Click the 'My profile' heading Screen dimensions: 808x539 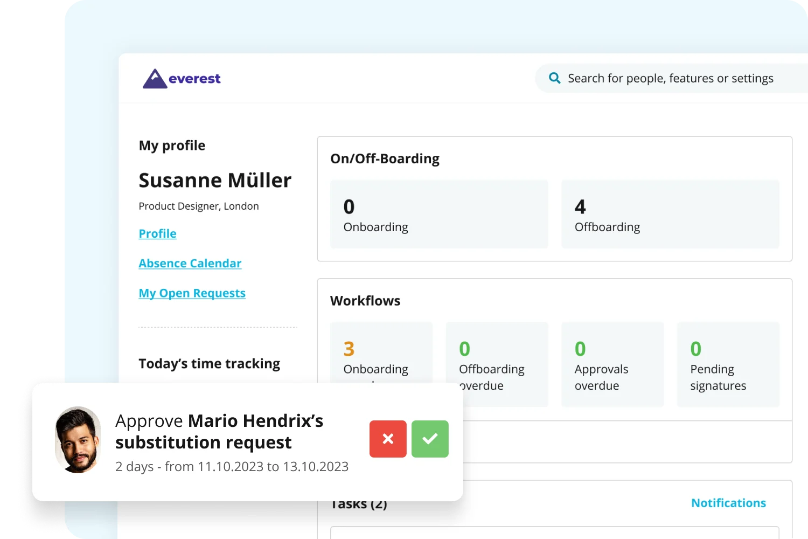172,146
